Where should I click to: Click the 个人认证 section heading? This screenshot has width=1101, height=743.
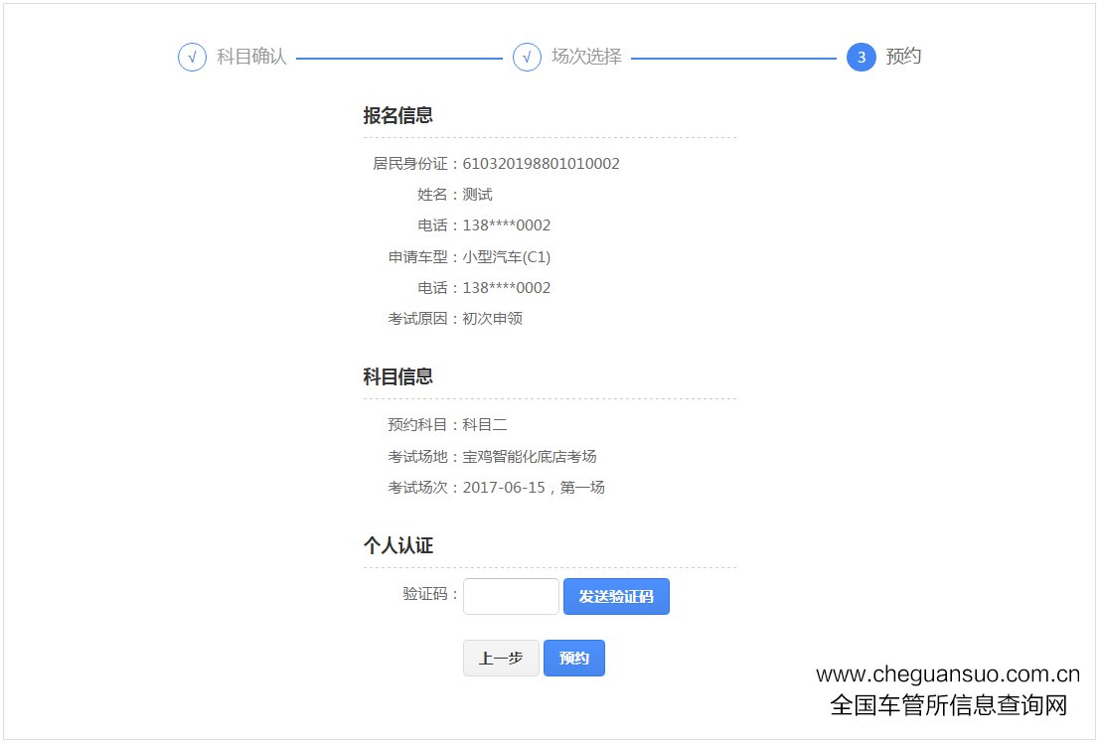pos(397,546)
